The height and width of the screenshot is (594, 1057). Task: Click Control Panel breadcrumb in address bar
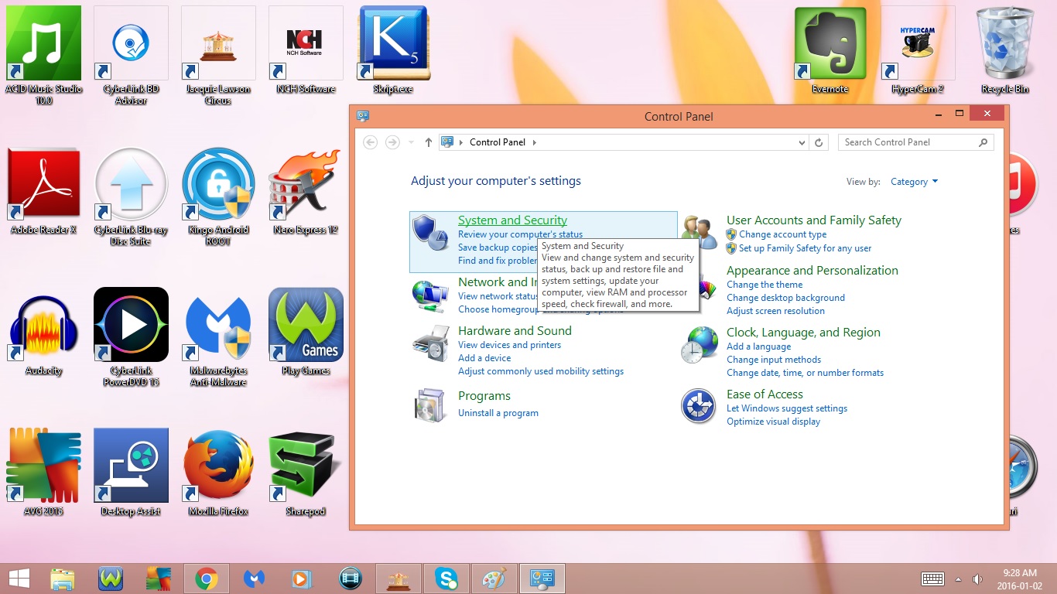(x=498, y=142)
